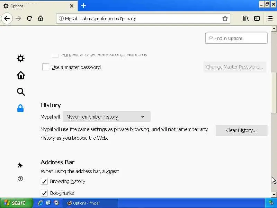Screen dimensions: 277x208
Task: Uncheck Browsing history suggestion
Action: [x=44, y=181]
